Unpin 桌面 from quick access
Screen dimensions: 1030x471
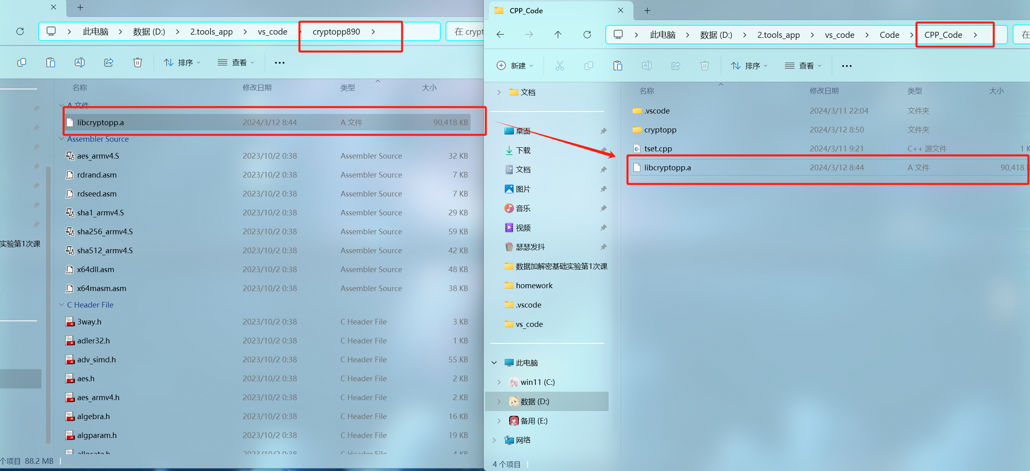click(603, 131)
